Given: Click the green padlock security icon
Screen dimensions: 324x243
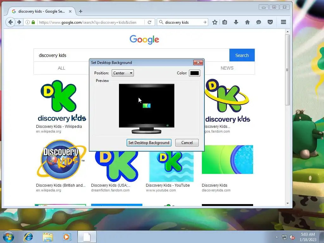Looking at the screenshot, I should [33, 22].
